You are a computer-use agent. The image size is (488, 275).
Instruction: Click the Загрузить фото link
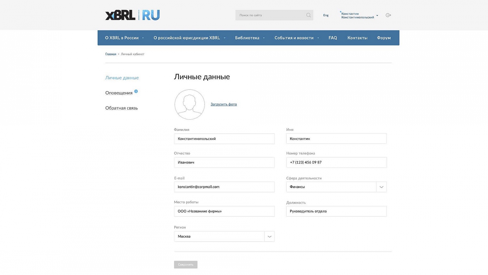(x=224, y=104)
